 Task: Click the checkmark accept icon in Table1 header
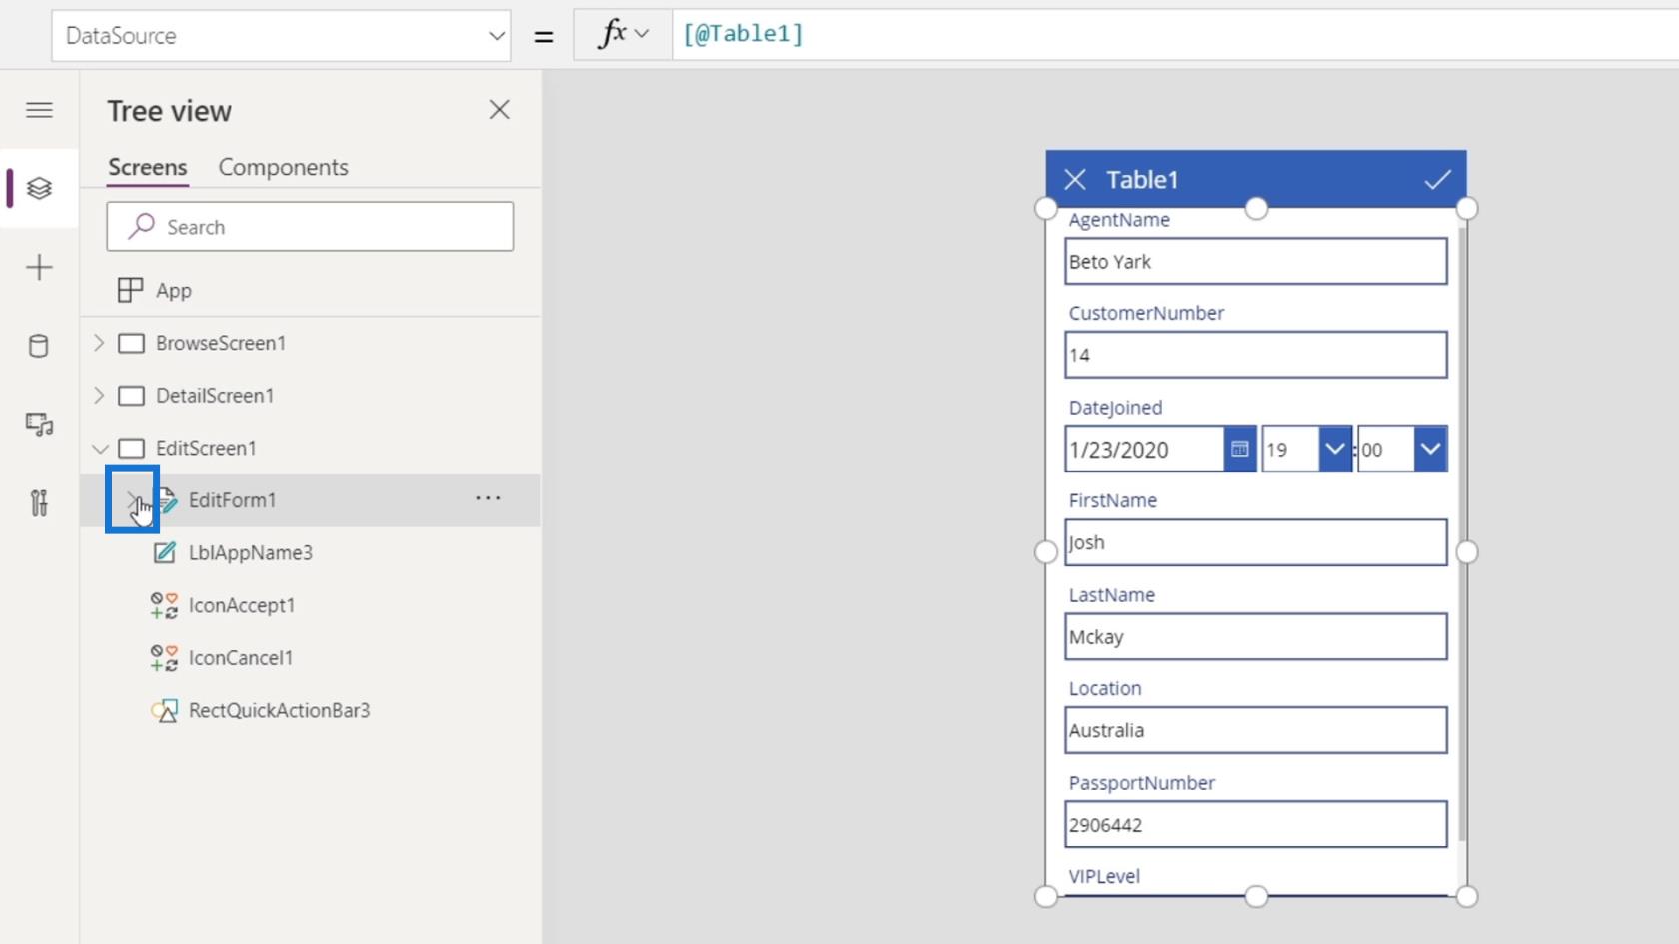[1437, 180]
